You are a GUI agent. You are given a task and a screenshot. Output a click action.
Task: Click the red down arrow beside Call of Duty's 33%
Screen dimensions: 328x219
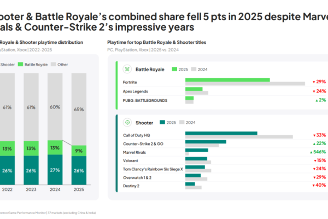314,135
